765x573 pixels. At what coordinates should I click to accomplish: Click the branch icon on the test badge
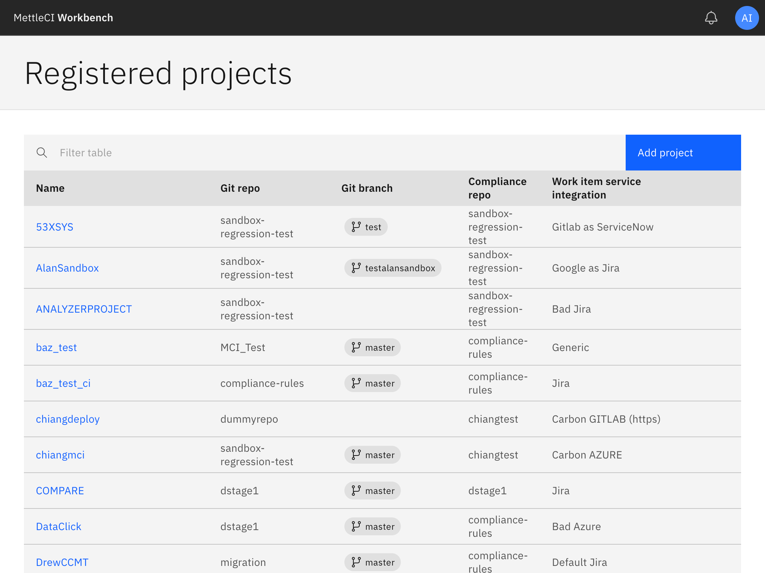tap(355, 226)
